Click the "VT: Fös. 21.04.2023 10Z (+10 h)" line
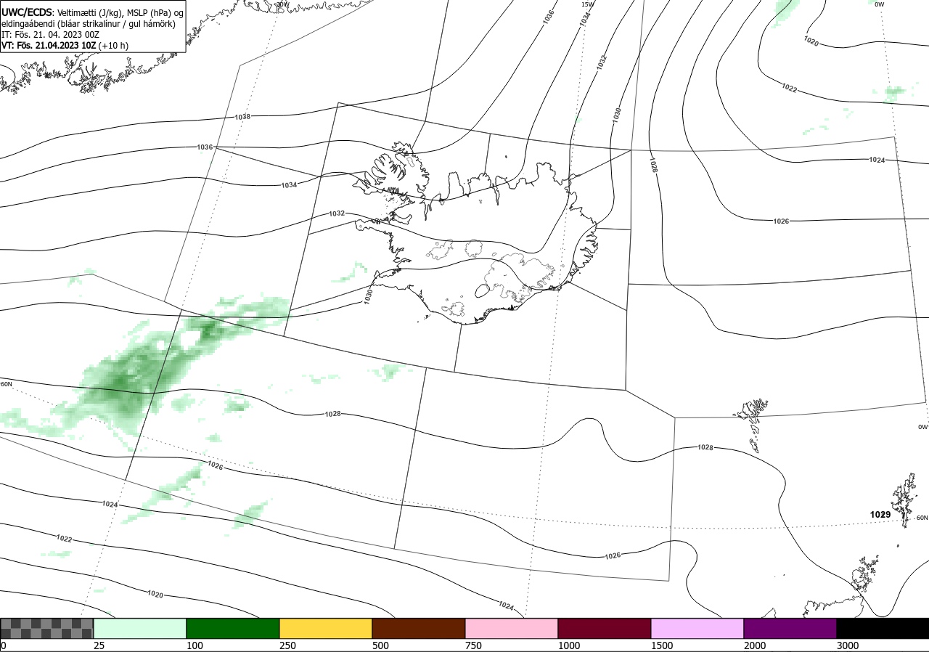 (x=65, y=44)
